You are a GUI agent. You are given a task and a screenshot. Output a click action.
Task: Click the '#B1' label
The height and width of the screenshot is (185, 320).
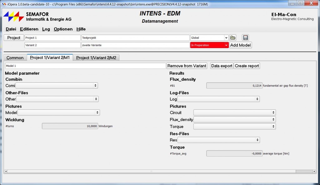point(172,85)
